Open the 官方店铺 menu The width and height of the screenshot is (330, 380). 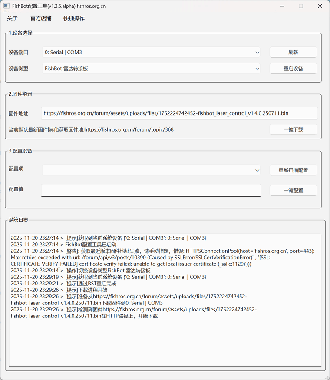point(41,18)
